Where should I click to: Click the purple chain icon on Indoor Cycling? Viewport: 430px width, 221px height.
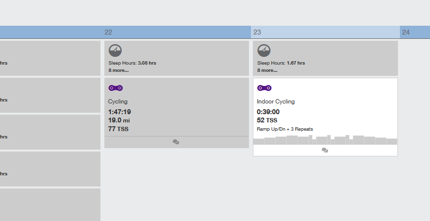coord(265,88)
